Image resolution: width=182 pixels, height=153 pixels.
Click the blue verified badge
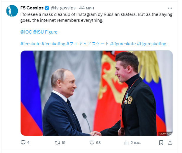tap(47, 7)
